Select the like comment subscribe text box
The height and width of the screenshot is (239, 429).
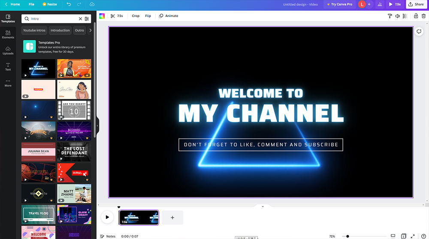pos(261,145)
